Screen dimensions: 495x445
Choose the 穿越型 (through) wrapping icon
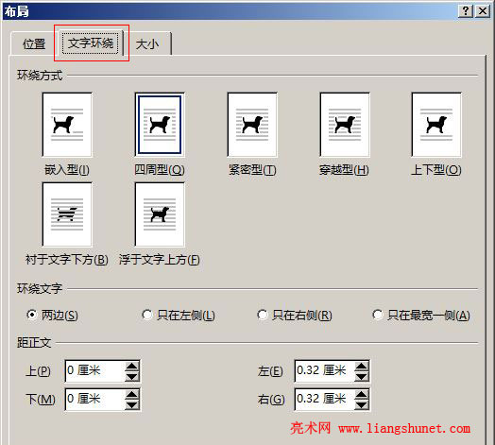pos(345,125)
